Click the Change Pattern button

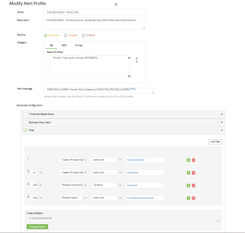37,227
